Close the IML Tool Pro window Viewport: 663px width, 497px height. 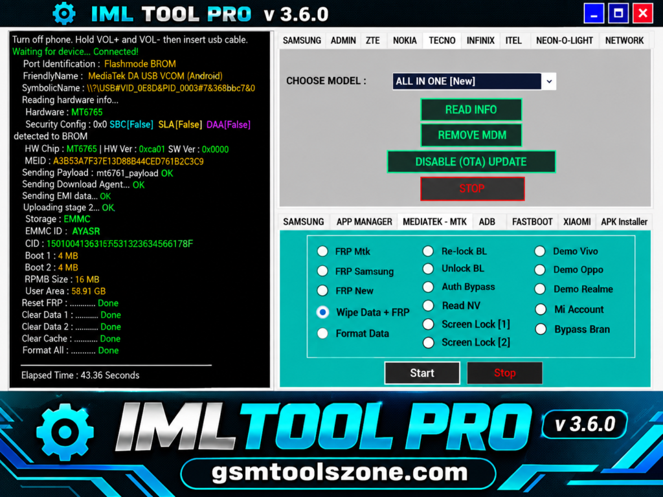643,14
